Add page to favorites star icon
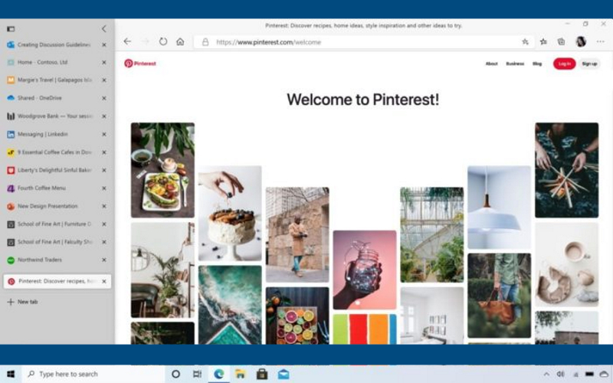Image resolution: width=613 pixels, height=383 pixels. coord(525,42)
